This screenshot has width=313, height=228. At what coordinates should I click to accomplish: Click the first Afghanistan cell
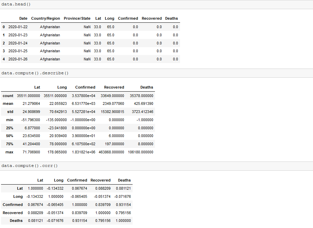click(50, 27)
